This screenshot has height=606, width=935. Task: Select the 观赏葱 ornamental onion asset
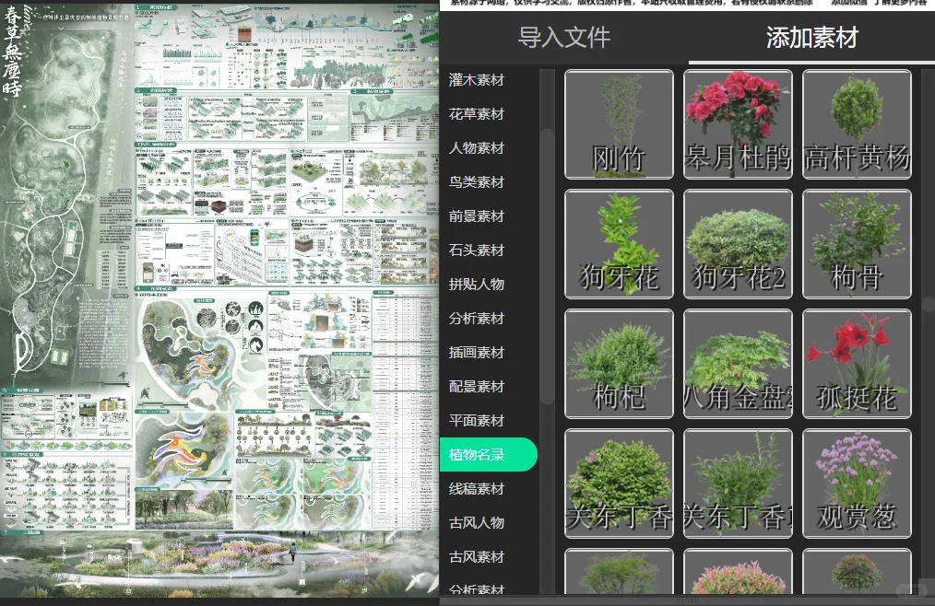pos(856,483)
